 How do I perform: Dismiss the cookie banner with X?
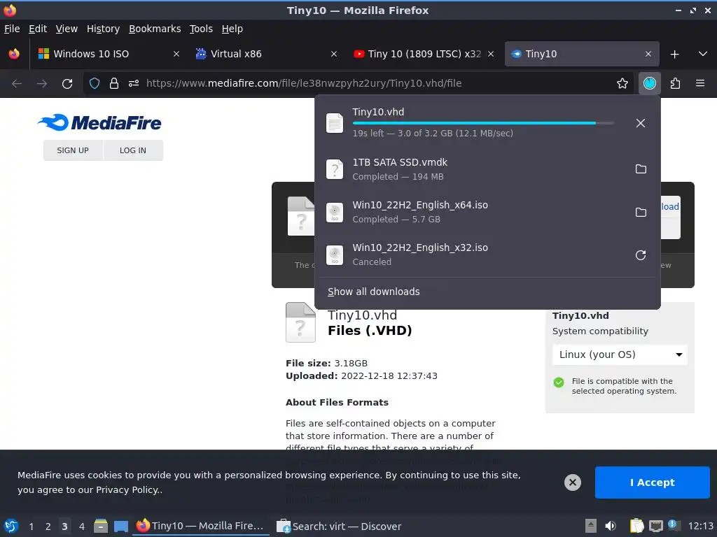[x=573, y=482]
